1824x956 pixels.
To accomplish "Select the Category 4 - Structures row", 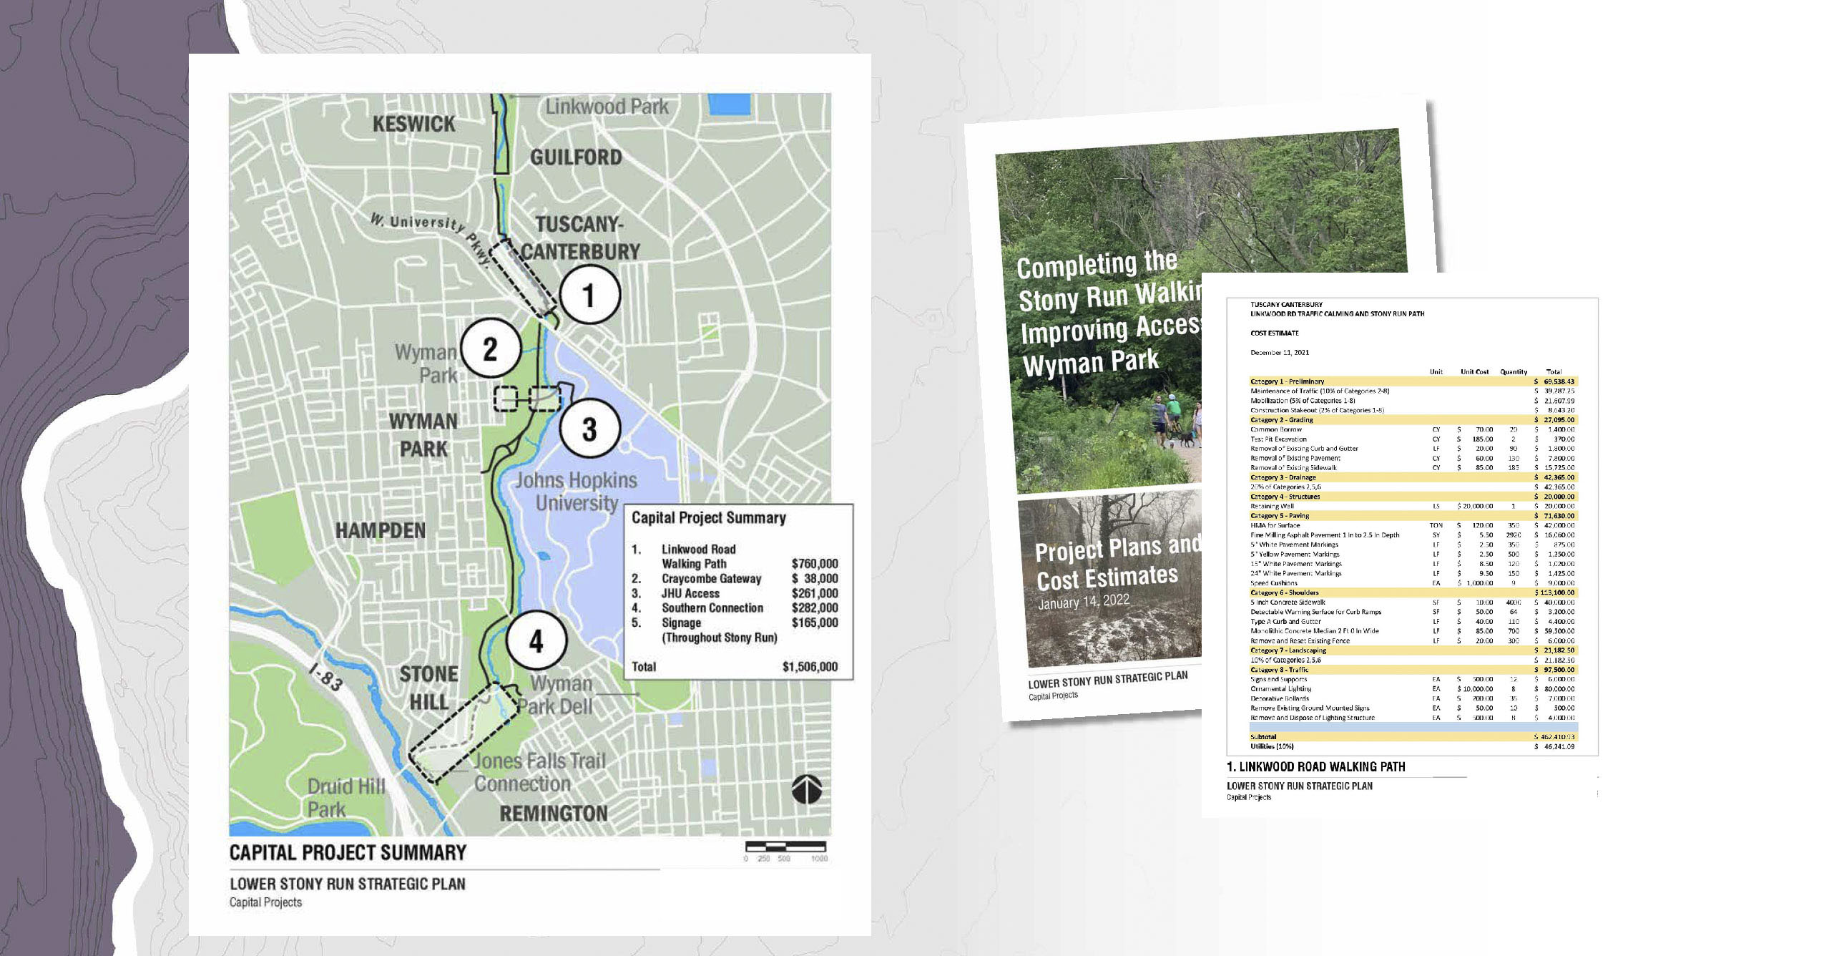I will point(1413,497).
